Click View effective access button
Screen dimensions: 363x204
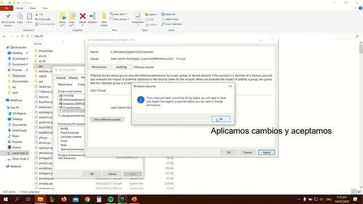tap(107, 120)
